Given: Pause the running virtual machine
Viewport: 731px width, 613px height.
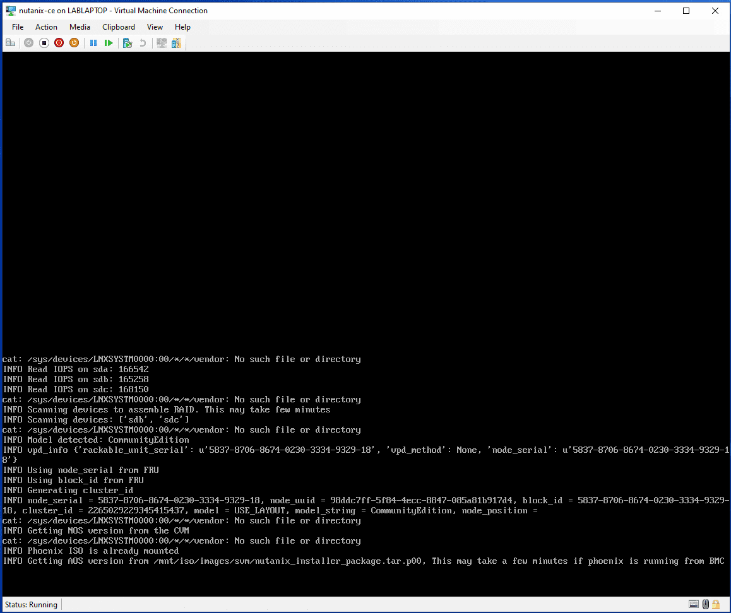Looking at the screenshot, I should point(93,43).
